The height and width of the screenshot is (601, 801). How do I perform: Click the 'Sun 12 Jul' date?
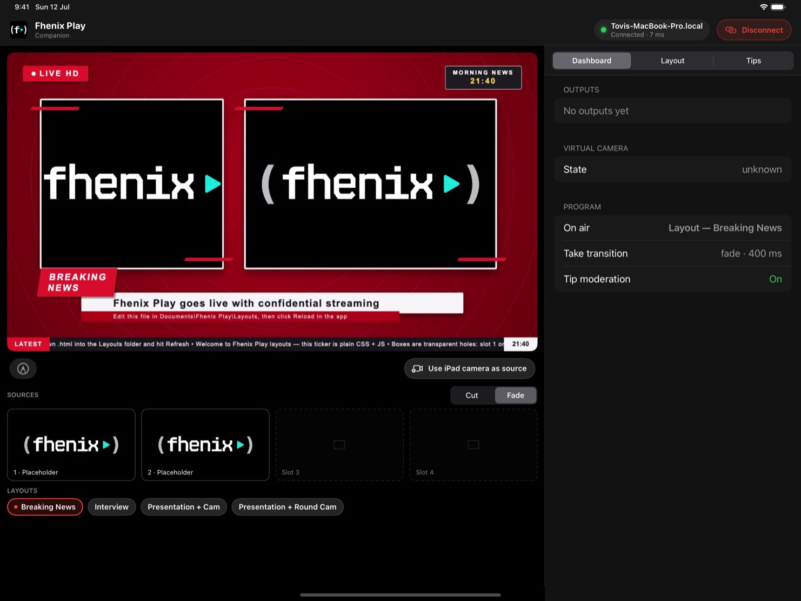tap(52, 7)
